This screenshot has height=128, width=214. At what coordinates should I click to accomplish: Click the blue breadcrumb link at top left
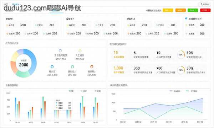(16, 4)
